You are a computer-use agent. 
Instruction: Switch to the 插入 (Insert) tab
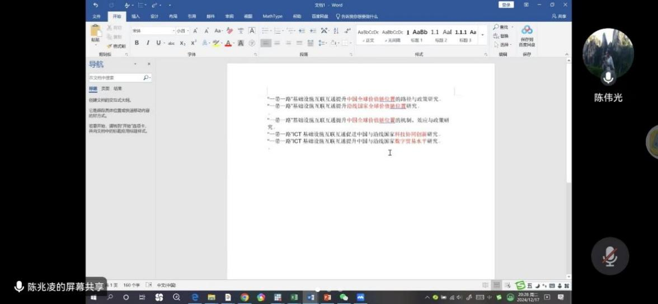(x=135, y=16)
